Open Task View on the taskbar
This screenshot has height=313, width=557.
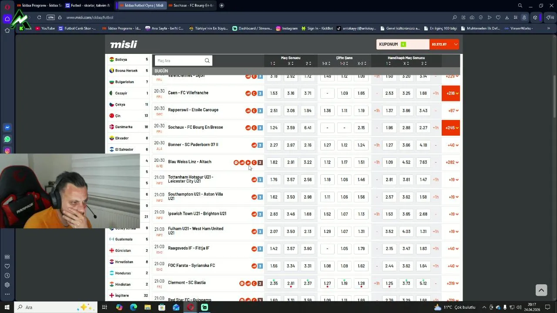[104, 307]
